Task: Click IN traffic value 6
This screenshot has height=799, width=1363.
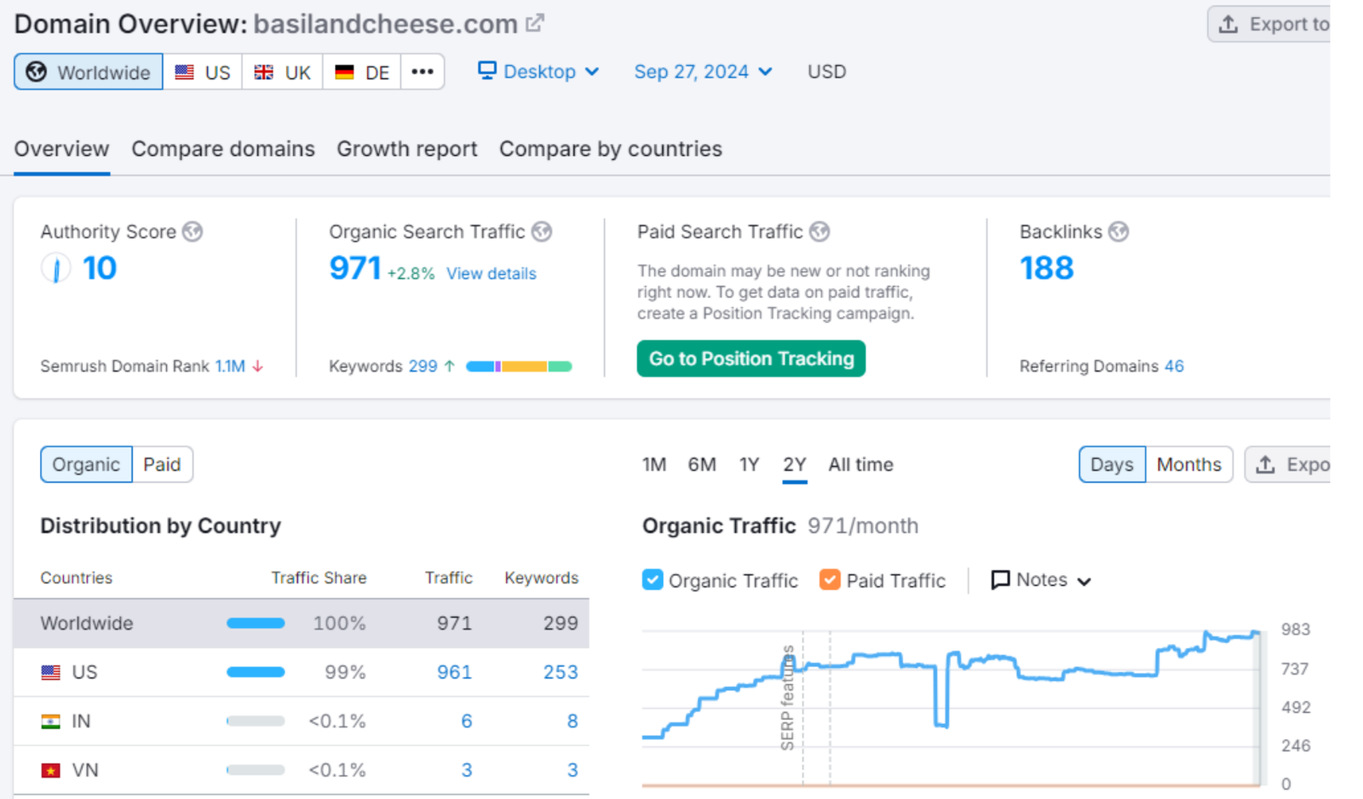Action: coord(466,721)
